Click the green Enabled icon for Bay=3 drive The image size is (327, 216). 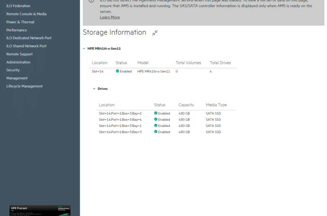point(156,131)
